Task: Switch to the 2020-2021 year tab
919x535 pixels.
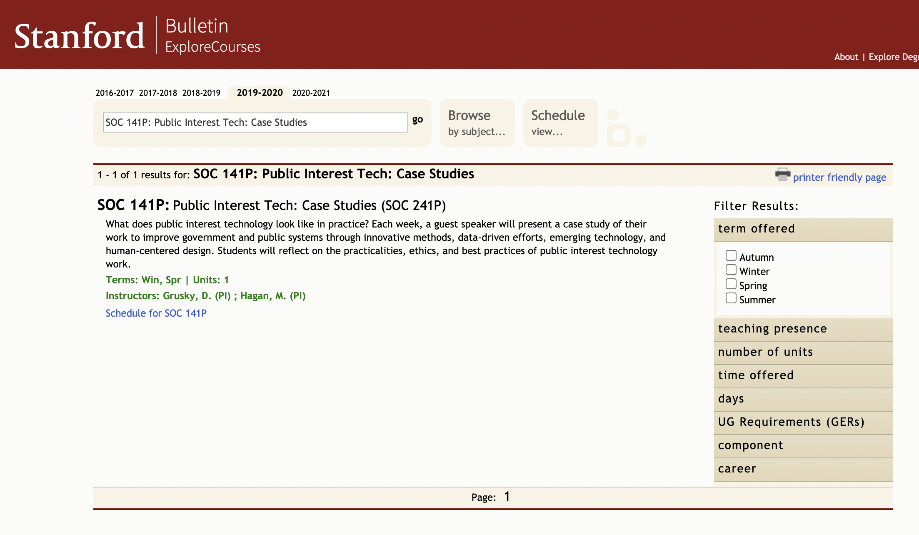Action: point(311,93)
